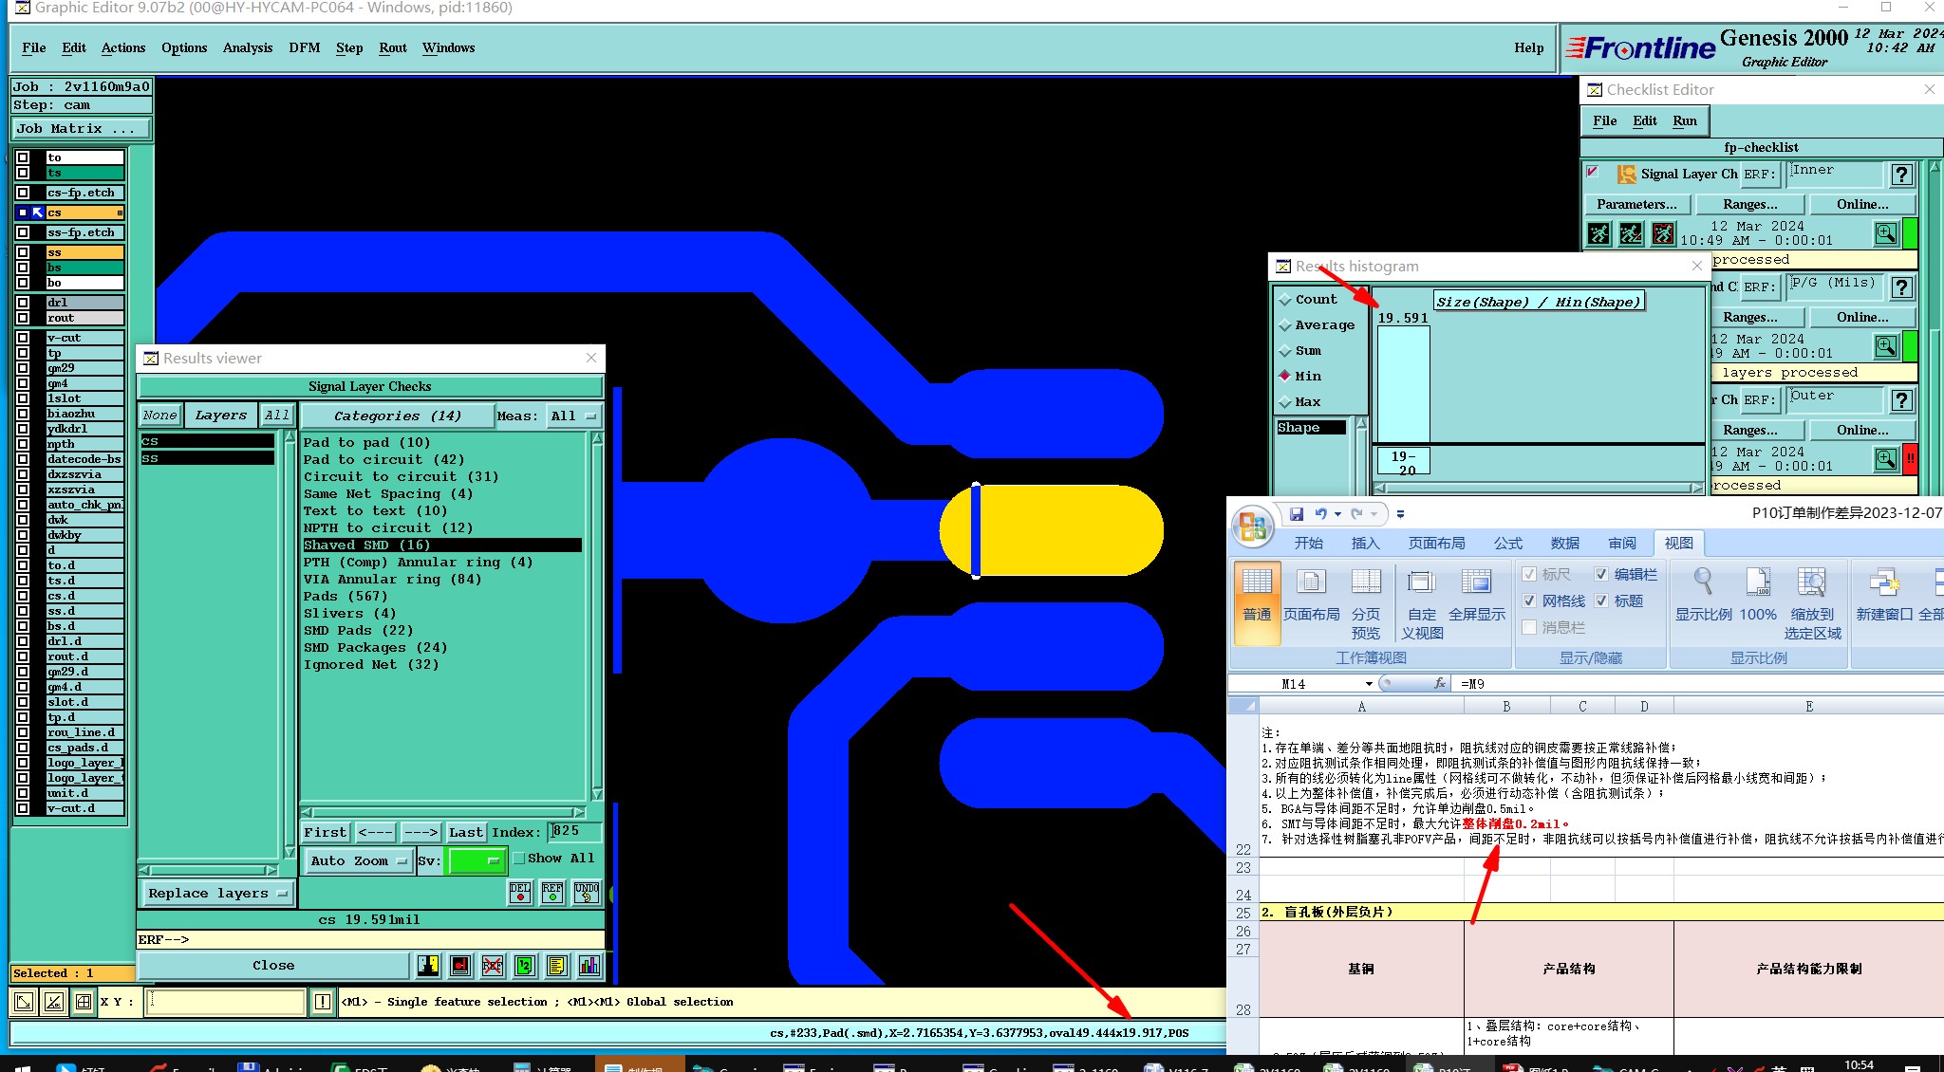Click the yellow report notes icon
The image size is (1944, 1072).
pyautogui.click(x=557, y=966)
